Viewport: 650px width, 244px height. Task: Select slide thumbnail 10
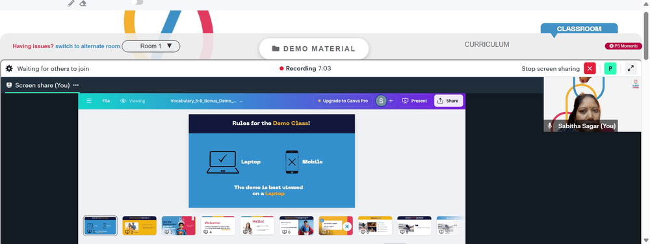(x=450, y=226)
